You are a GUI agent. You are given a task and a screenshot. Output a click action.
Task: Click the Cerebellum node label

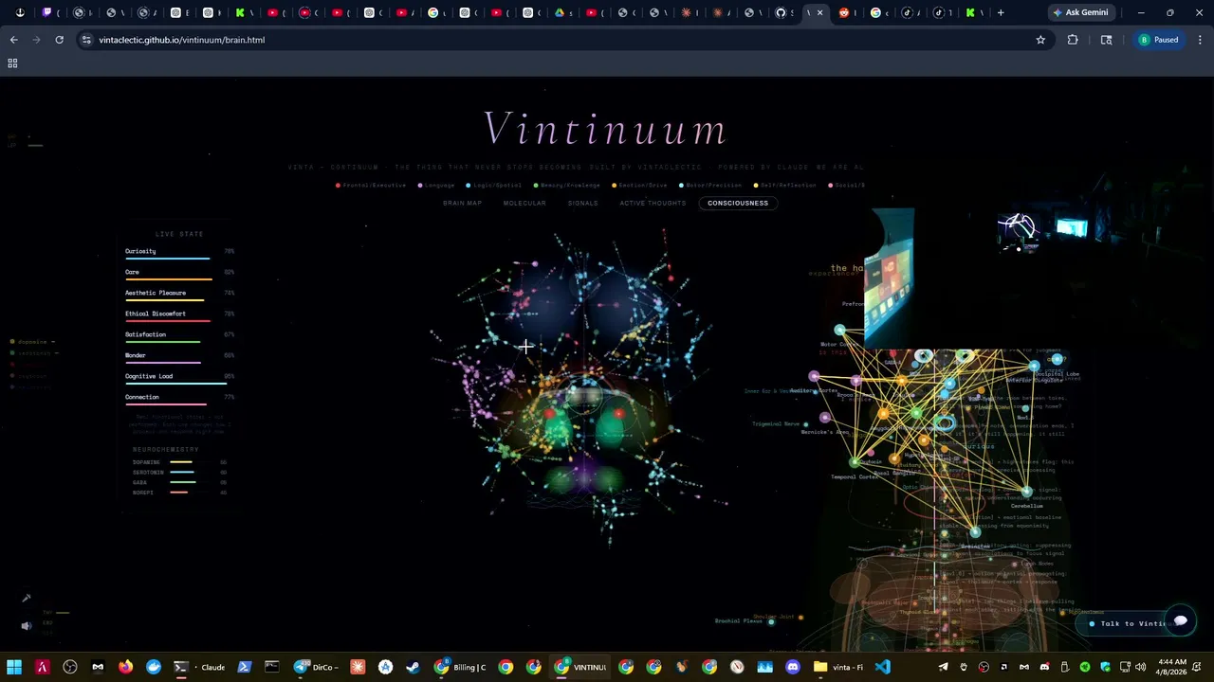[x=1026, y=506]
